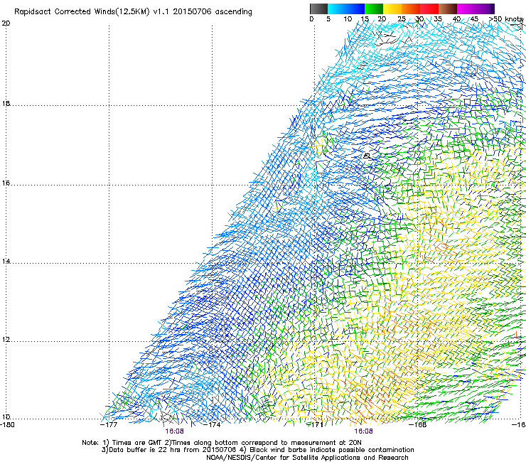
Task: Click the purple 16:08 time right of -171
Action: 364,431
